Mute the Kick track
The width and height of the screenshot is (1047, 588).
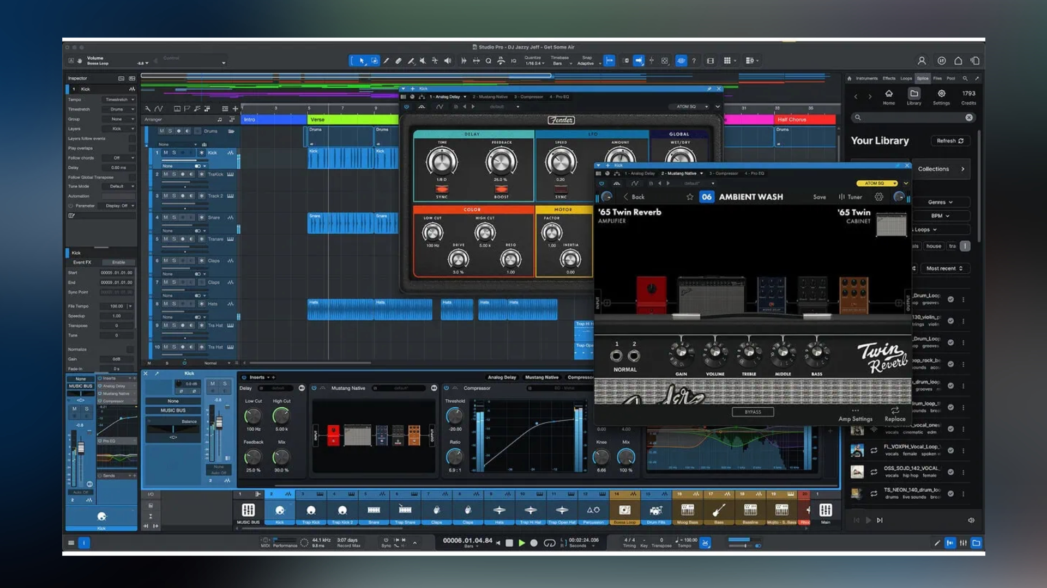166,153
